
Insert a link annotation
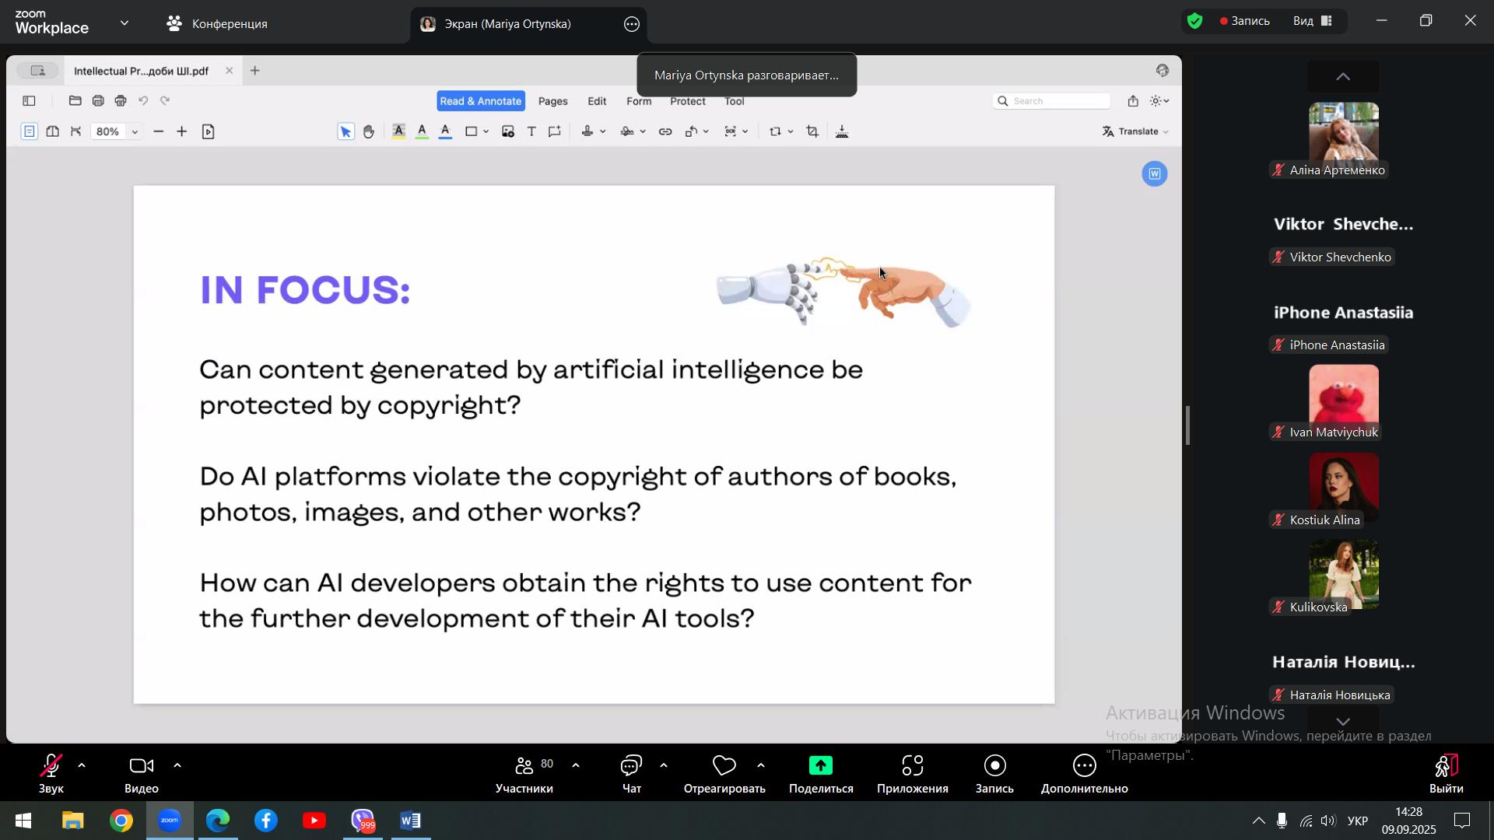665,131
